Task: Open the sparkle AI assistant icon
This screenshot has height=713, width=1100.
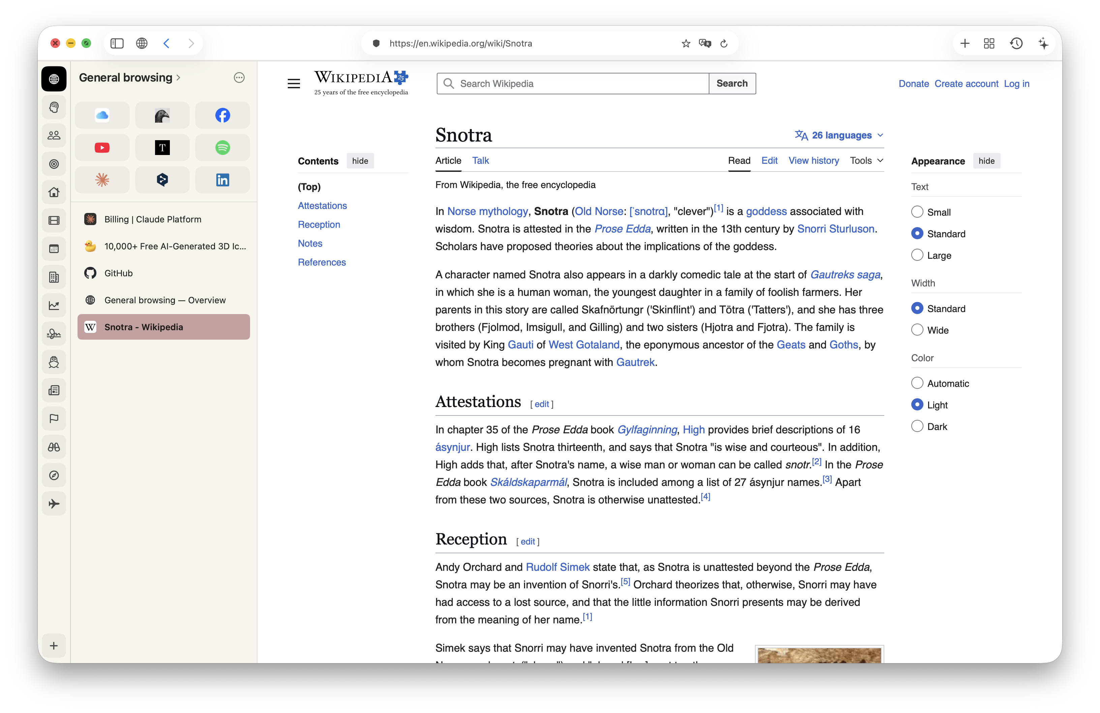Action: [1043, 43]
